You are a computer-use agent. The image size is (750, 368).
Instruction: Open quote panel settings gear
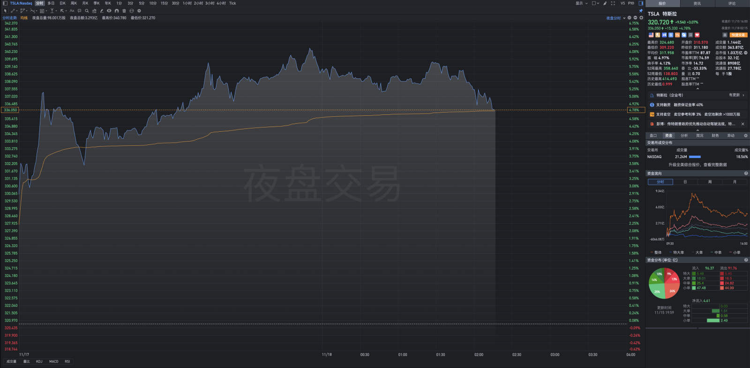[x=746, y=135]
